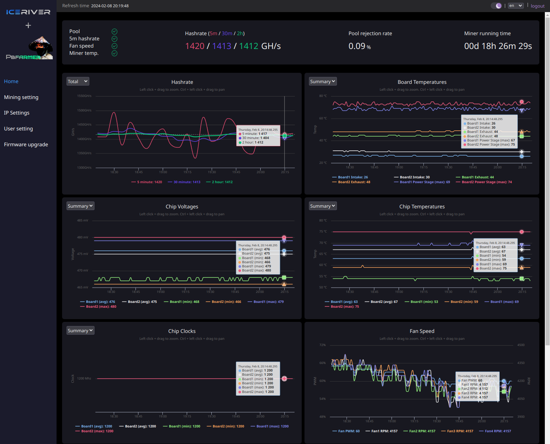Click the Miner temp. status check icon
550x444 pixels.
coord(114,53)
